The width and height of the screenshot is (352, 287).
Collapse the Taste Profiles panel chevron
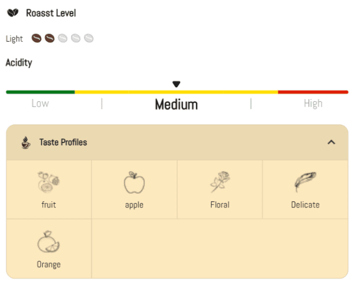(x=331, y=142)
